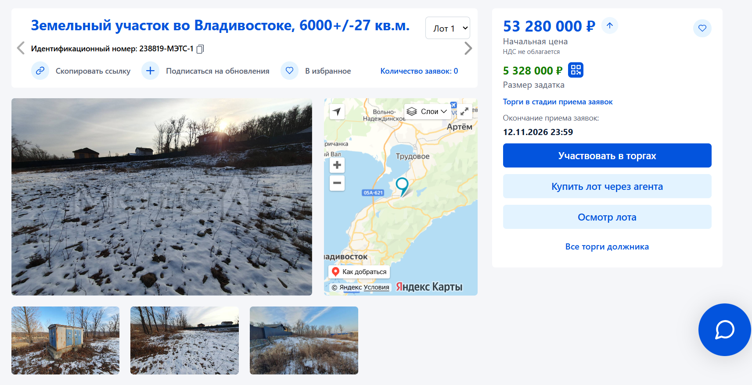Click the plus icon to subscribe to updates
The image size is (752, 385).
coord(150,71)
